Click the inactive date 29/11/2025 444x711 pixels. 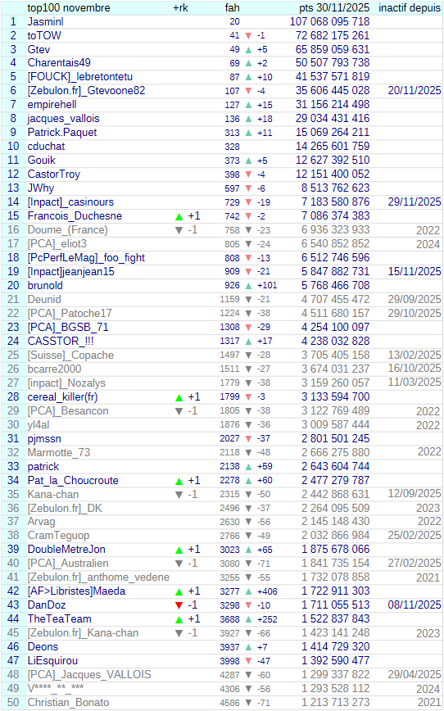tap(414, 202)
